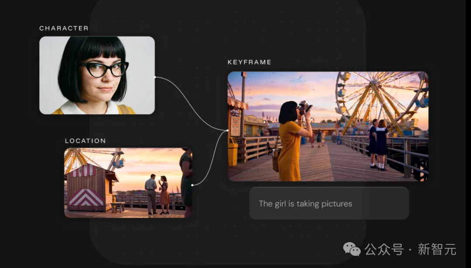
Task: Click the 公众号 · 新智元 watermark text
Action: click(x=411, y=249)
